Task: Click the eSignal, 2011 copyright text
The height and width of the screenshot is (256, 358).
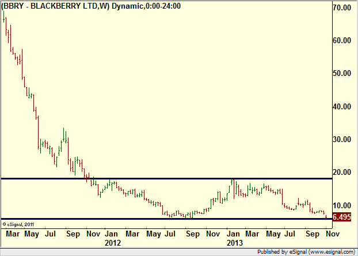Action: coord(18,224)
